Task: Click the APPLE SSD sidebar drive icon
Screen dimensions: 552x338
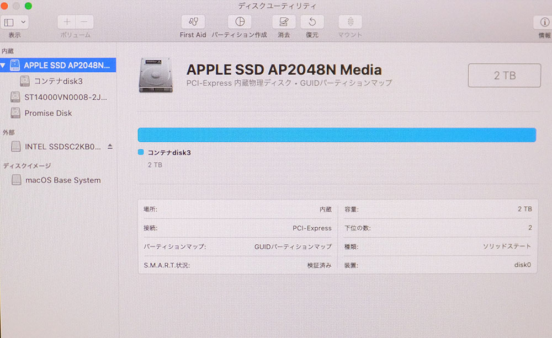Action: point(15,65)
